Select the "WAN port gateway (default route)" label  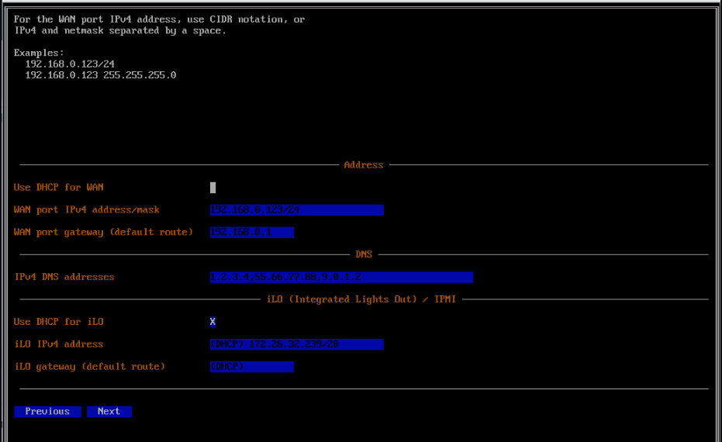(x=103, y=233)
